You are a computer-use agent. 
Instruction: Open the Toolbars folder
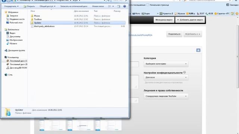38,19
